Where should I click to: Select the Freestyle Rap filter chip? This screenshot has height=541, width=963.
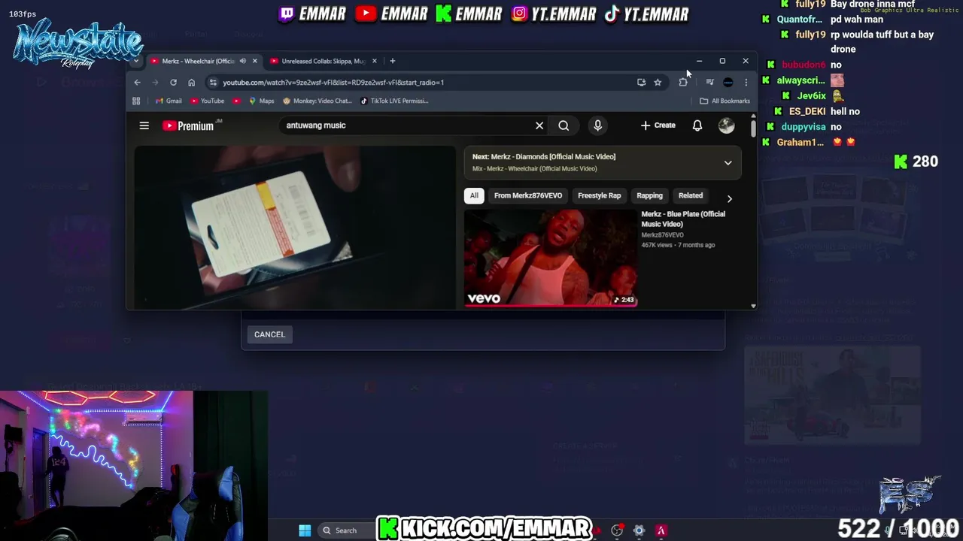tap(600, 195)
